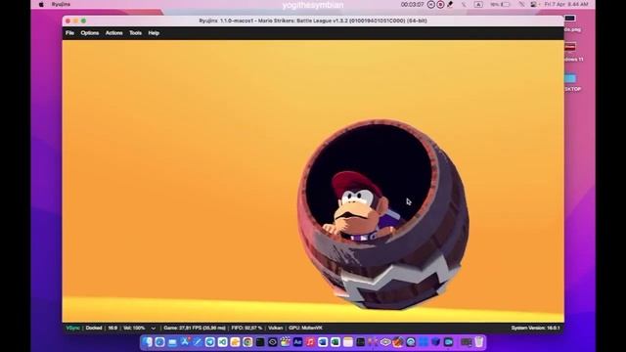The height and width of the screenshot is (352, 626).
Task: Click the 16:9 aspect ratio label
Action: [x=112, y=329]
